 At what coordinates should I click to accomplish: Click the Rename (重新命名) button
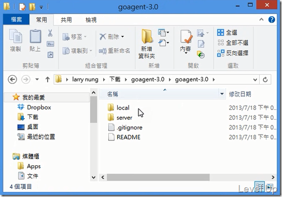coord(115,51)
